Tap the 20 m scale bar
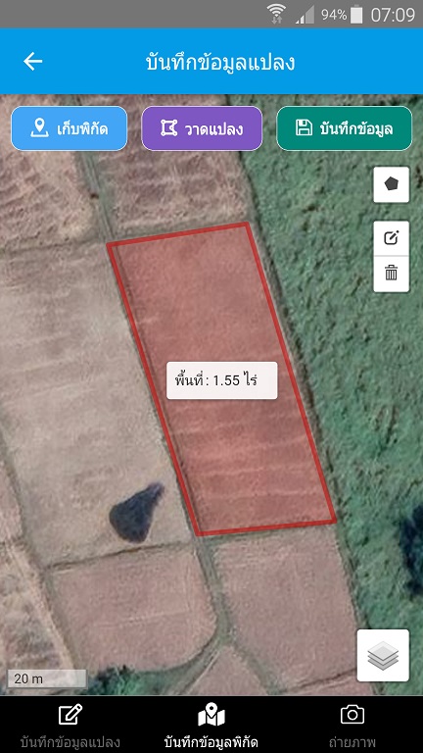 pyautogui.click(x=47, y=678)
